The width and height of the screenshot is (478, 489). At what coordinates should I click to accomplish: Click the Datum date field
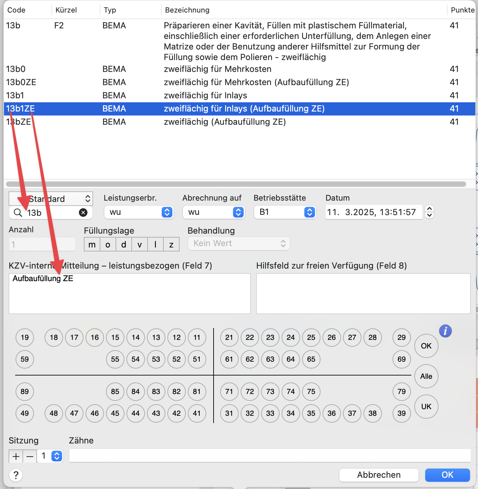click(x=374, y=212)
